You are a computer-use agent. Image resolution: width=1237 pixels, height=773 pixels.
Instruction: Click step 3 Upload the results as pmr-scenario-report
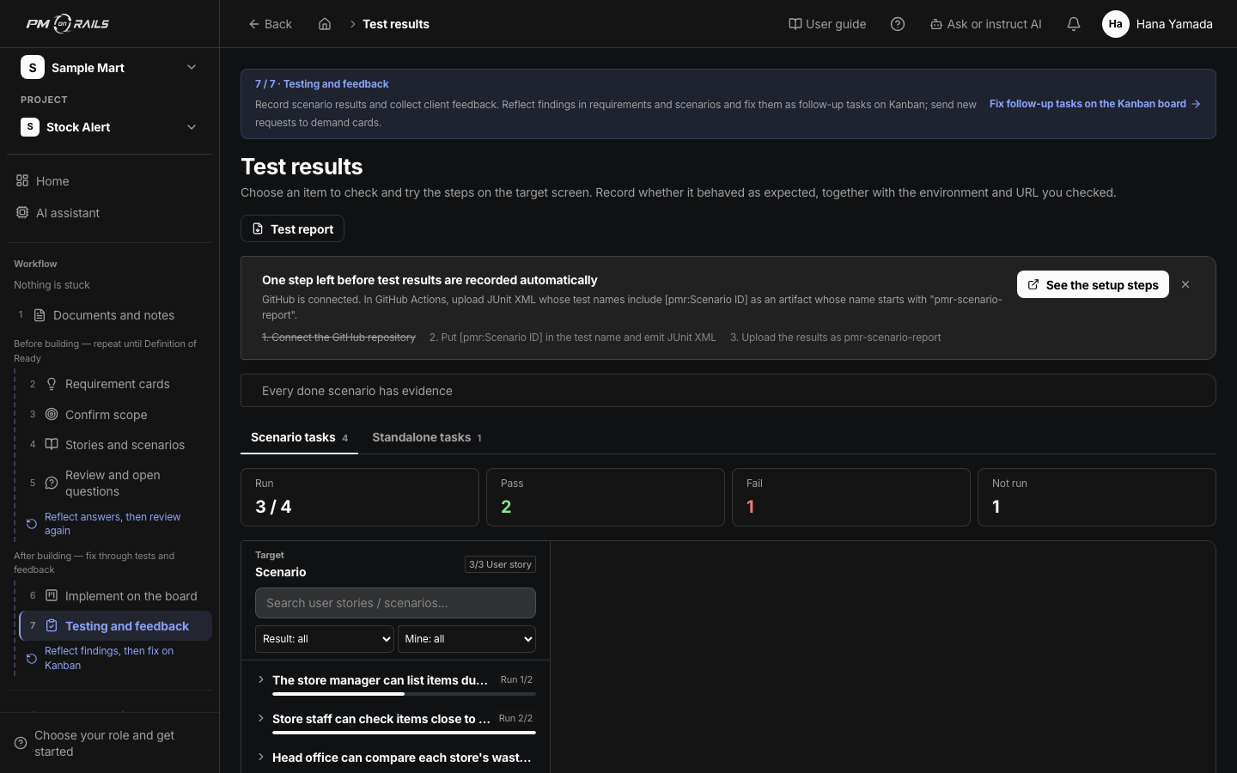point(836,338)
